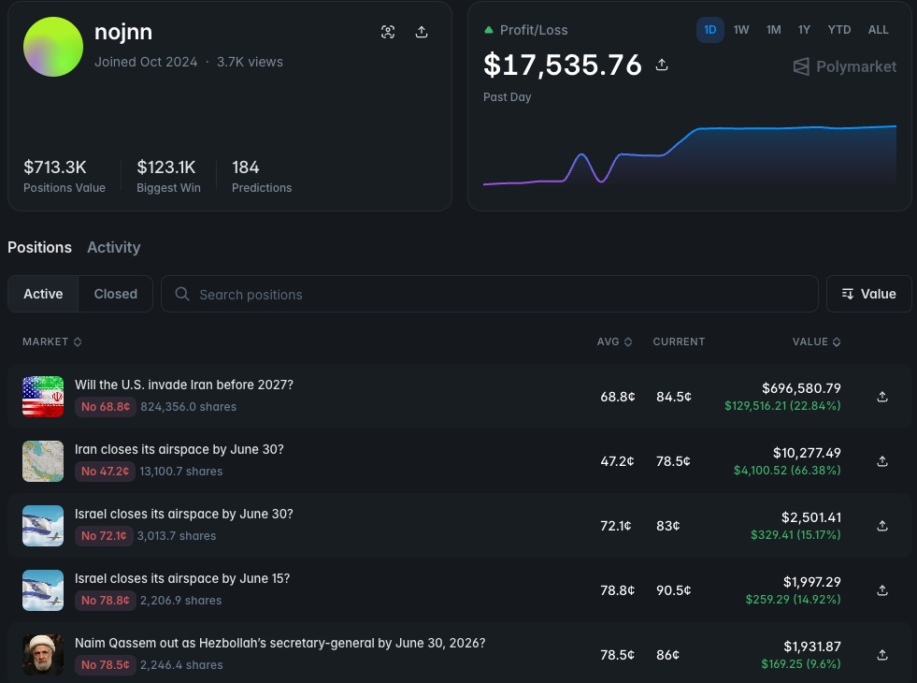Click the $4,100.52 (66.38%) gain
This screenshot has width=917, height=683.
787,470
